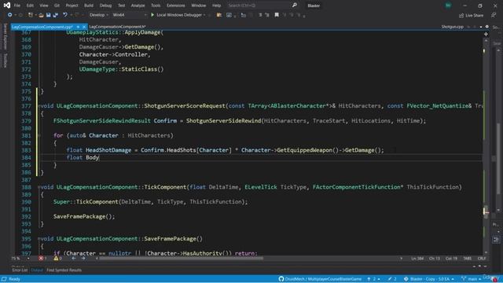Image resolution: width=503 pixels, height=283 pixels.
Task: Open the Build menu
Action: pyautogui.click(x=89, y=6)
